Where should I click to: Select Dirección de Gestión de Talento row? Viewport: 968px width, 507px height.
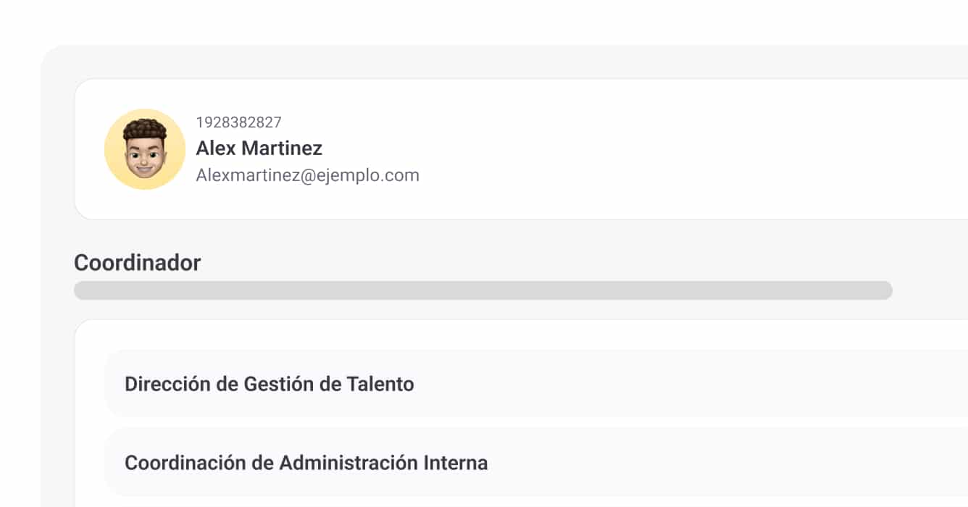(536, 384)
